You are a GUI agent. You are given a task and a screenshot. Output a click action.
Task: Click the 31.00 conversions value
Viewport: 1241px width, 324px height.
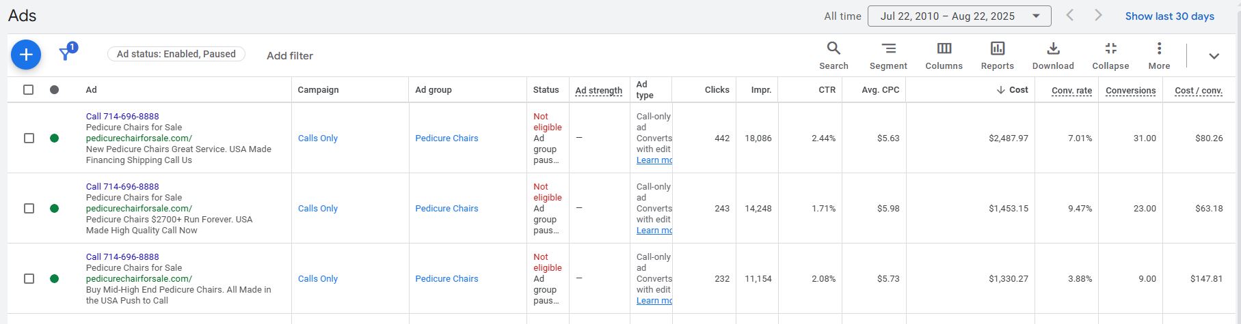[x=1145, y=138]
